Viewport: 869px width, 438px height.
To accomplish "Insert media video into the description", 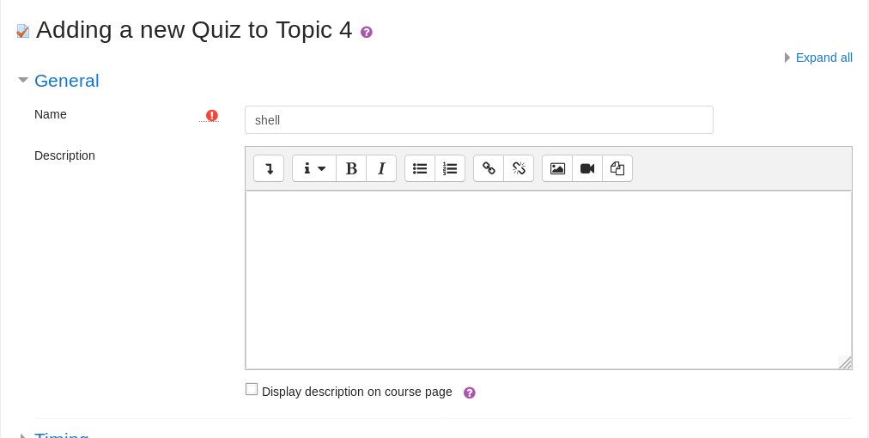I will point(587,168).
